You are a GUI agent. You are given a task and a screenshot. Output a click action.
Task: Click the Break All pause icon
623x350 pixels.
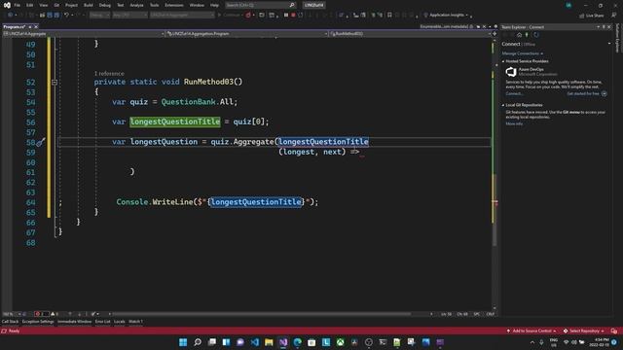pyautogui.click(x=286, y=16)
